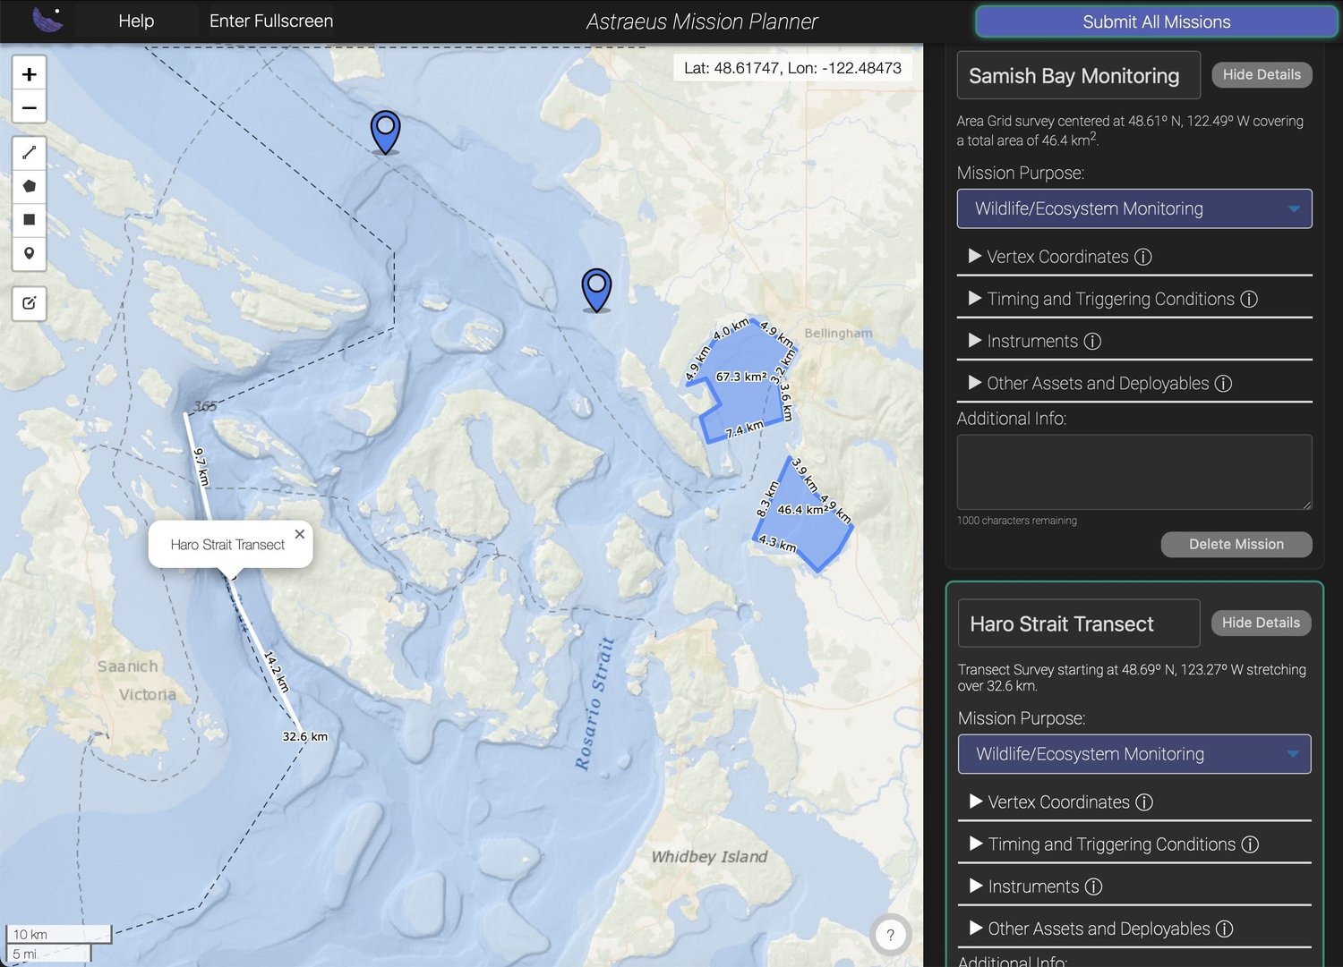This screenshot has width=1343, height=967.
Task: Zoom in on the map
Action: click(x=29, y=72)
